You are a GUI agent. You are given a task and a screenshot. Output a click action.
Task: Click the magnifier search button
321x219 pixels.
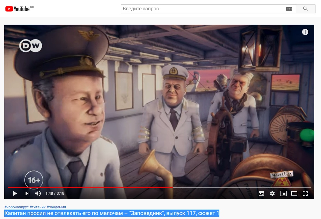[305, 9]
